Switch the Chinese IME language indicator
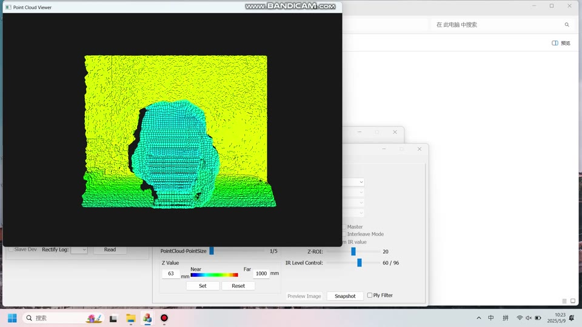 click(x=490, y=318)
